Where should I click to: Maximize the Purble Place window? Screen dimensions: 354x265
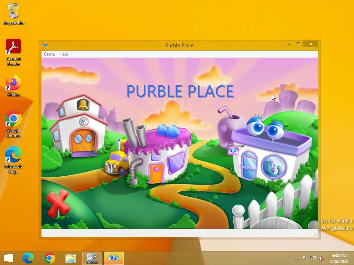[x=298, y=44]
